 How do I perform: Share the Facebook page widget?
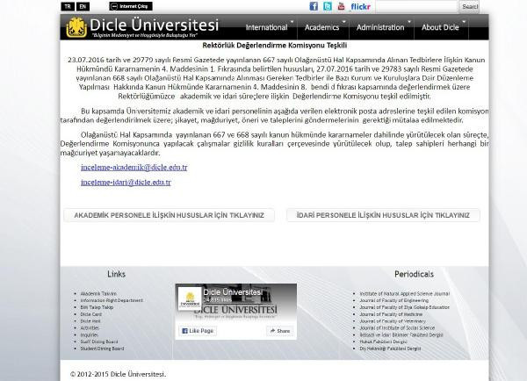tap(278, 331)
